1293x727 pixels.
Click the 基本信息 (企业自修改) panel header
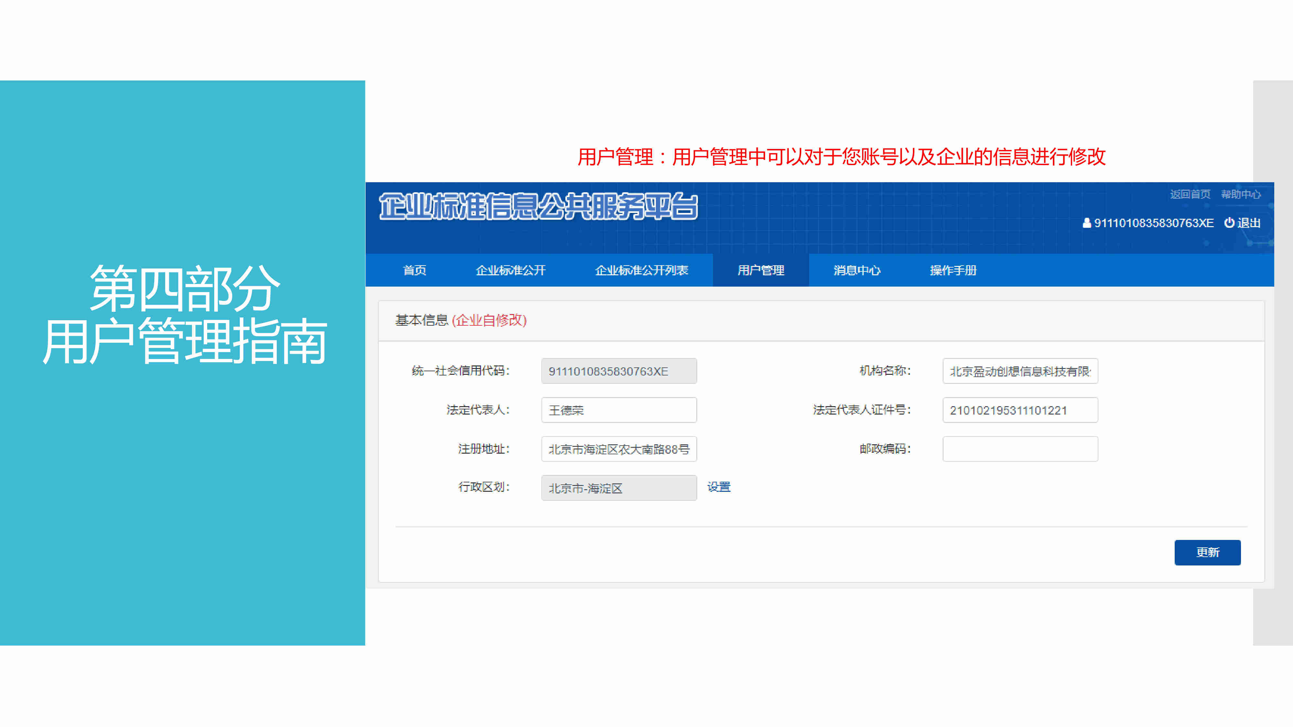(x=821, y=321)
